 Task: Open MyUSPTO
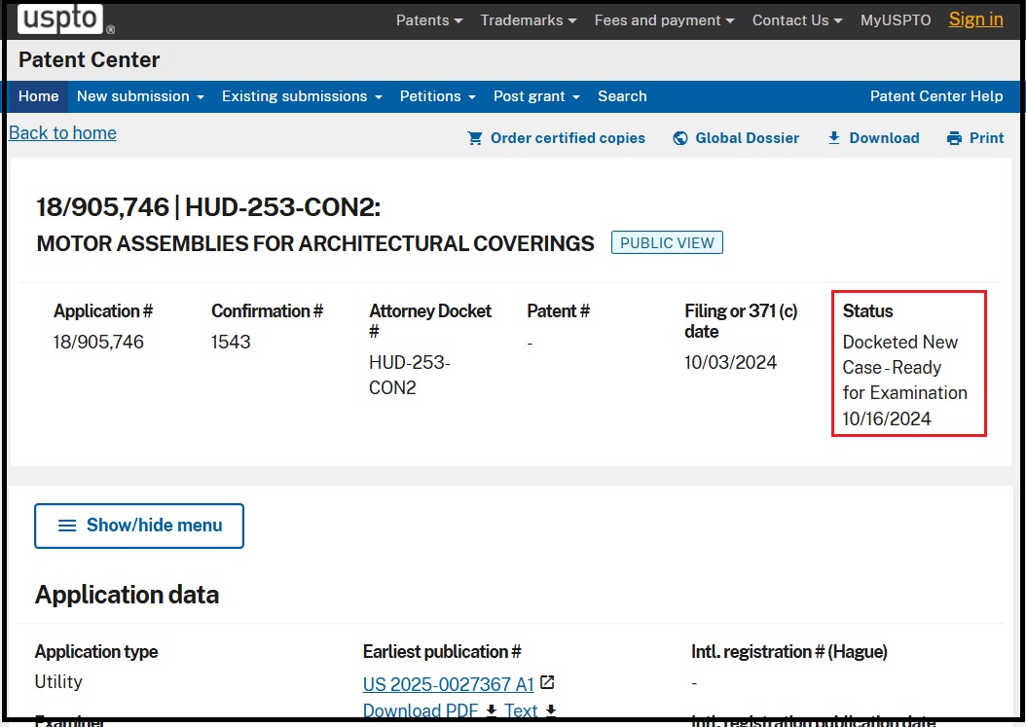pyautogui.click(x=896, y=20)
